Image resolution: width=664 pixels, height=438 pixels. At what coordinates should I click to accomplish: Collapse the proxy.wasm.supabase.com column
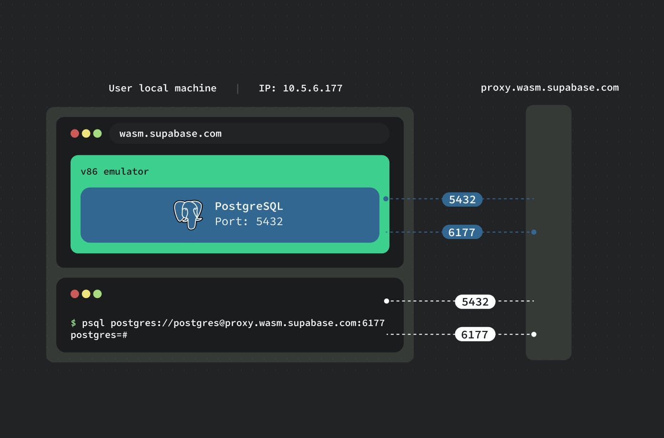click(x=548, y=232)
